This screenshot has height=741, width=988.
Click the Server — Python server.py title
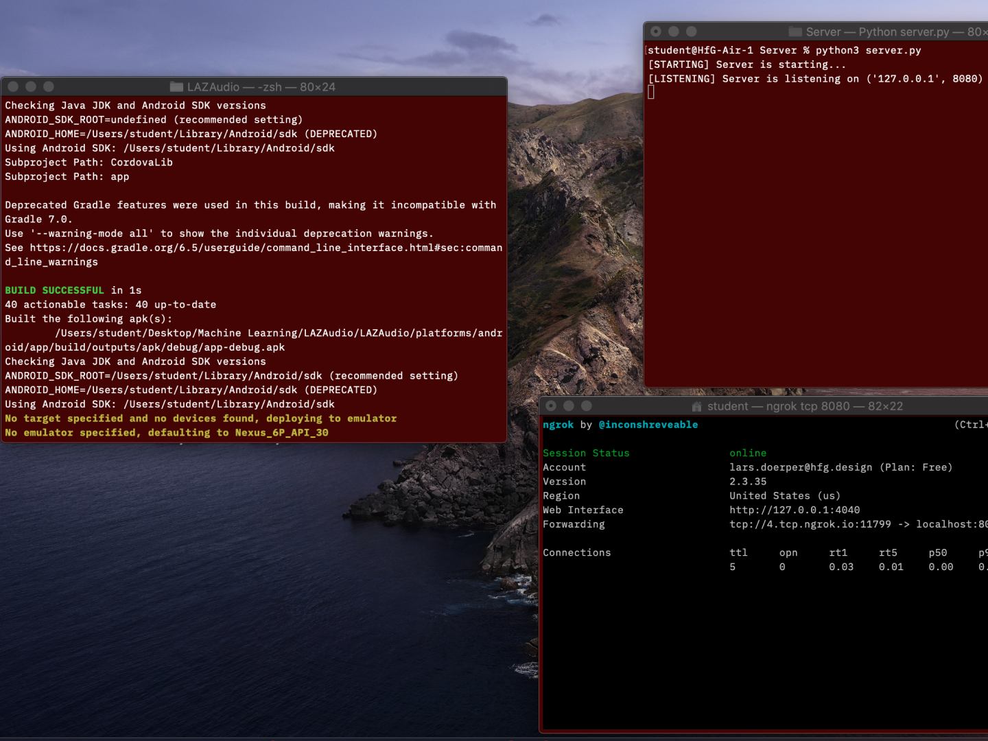point(897,32)
